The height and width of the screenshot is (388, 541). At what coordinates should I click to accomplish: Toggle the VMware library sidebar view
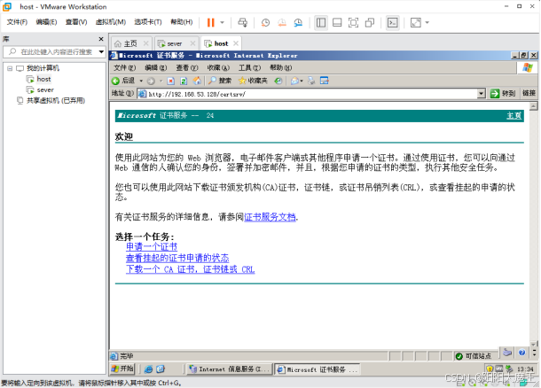point(321,23)
